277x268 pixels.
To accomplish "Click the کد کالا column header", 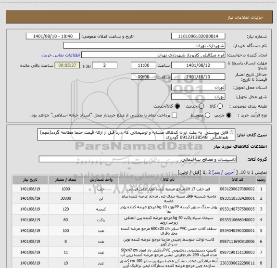I will 238,180.
